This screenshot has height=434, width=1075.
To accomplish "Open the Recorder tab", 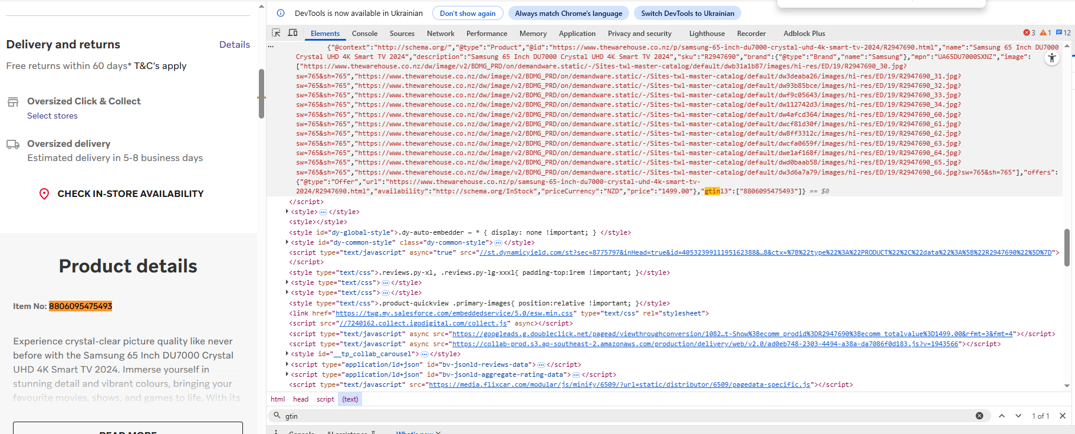I will 751,34.
